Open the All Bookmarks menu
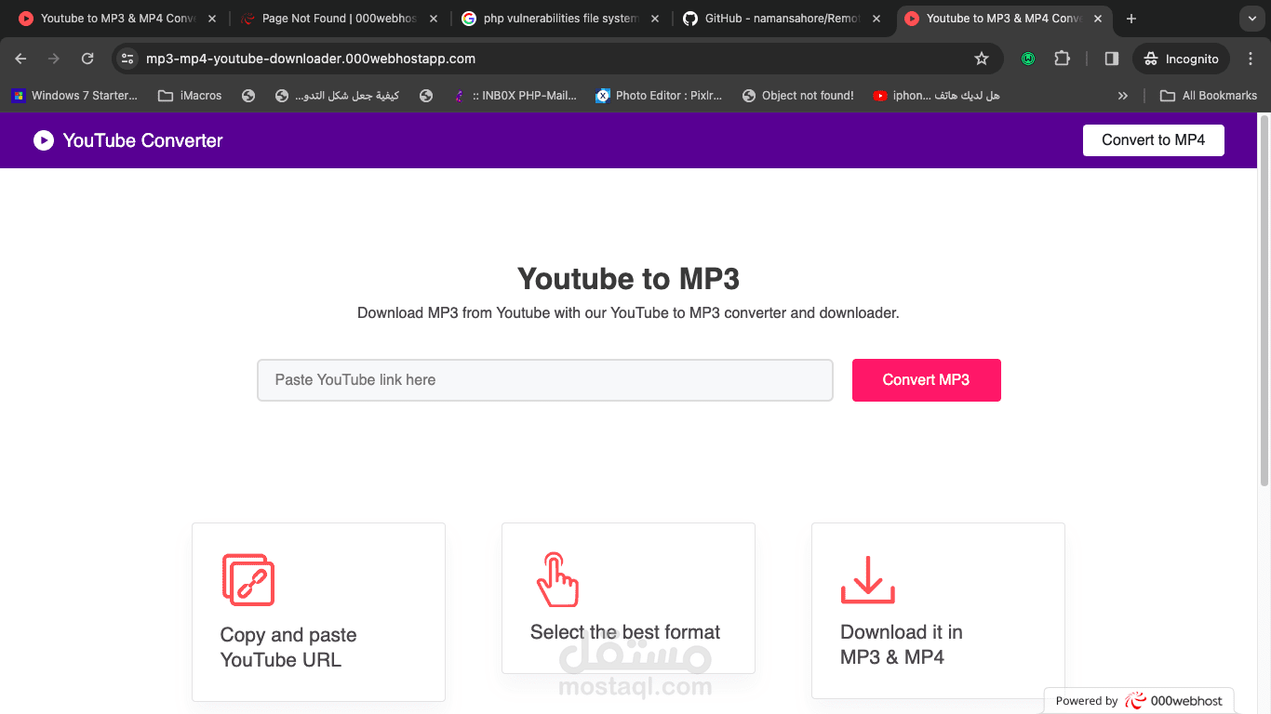 1208,95
